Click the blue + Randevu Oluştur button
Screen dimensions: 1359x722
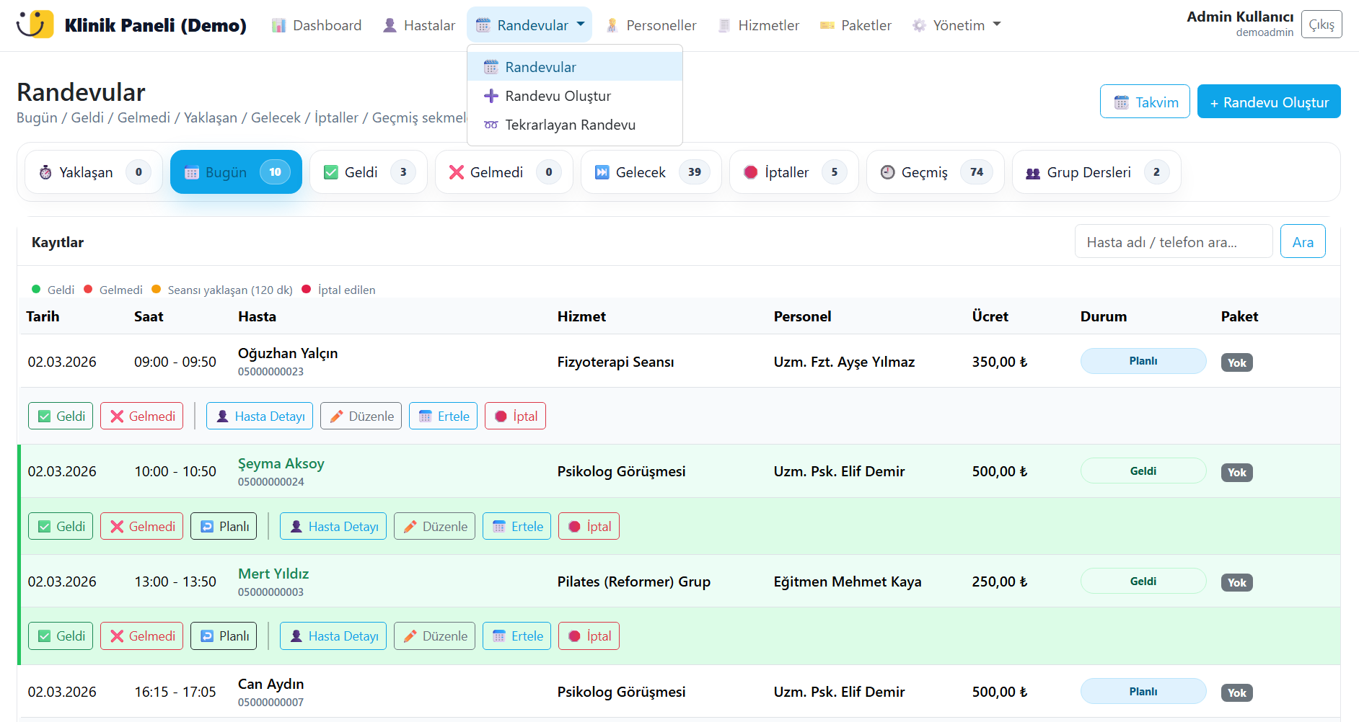(x=1268, y=102)
